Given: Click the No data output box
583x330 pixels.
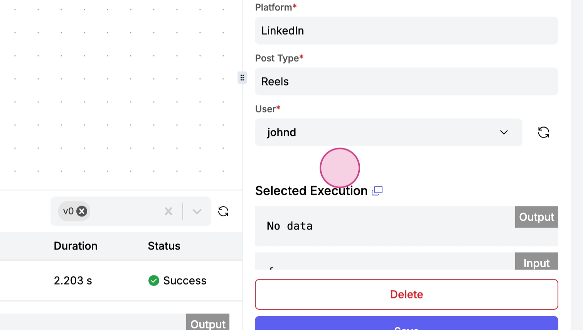Looking at the screenshot, I should pyautogui.click(x=382, y=226).
